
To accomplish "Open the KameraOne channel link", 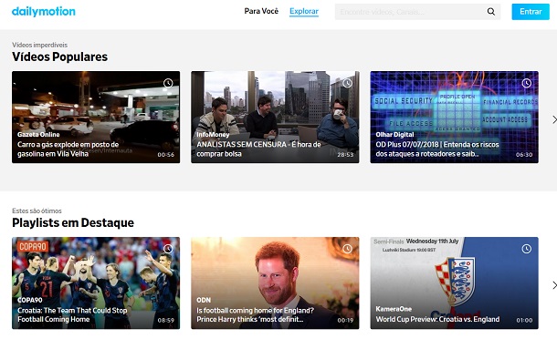I will (x=394, y=309).
